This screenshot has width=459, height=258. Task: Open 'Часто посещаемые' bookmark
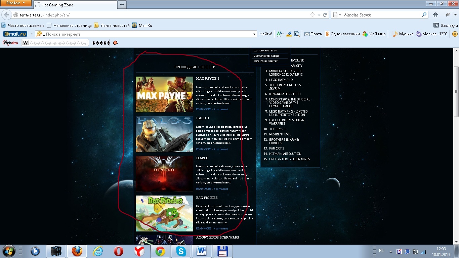click(23, 25)
